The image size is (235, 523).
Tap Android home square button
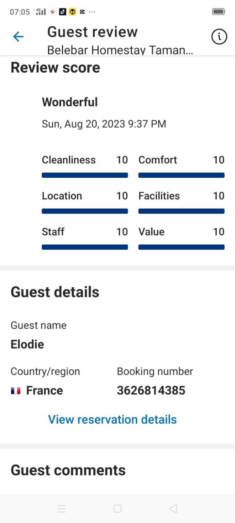[117, 509]
